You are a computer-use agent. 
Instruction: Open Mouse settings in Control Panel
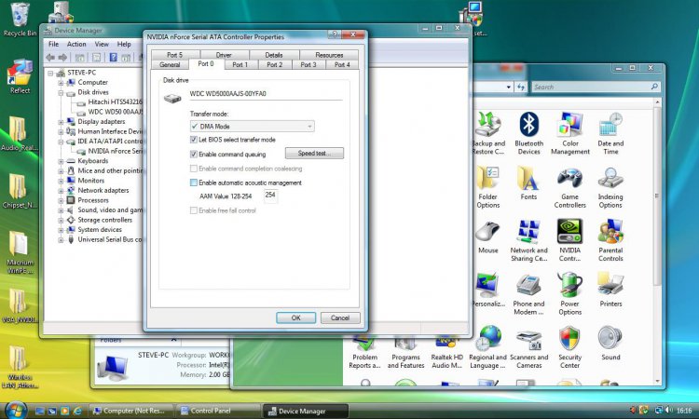tap(487, 237)
